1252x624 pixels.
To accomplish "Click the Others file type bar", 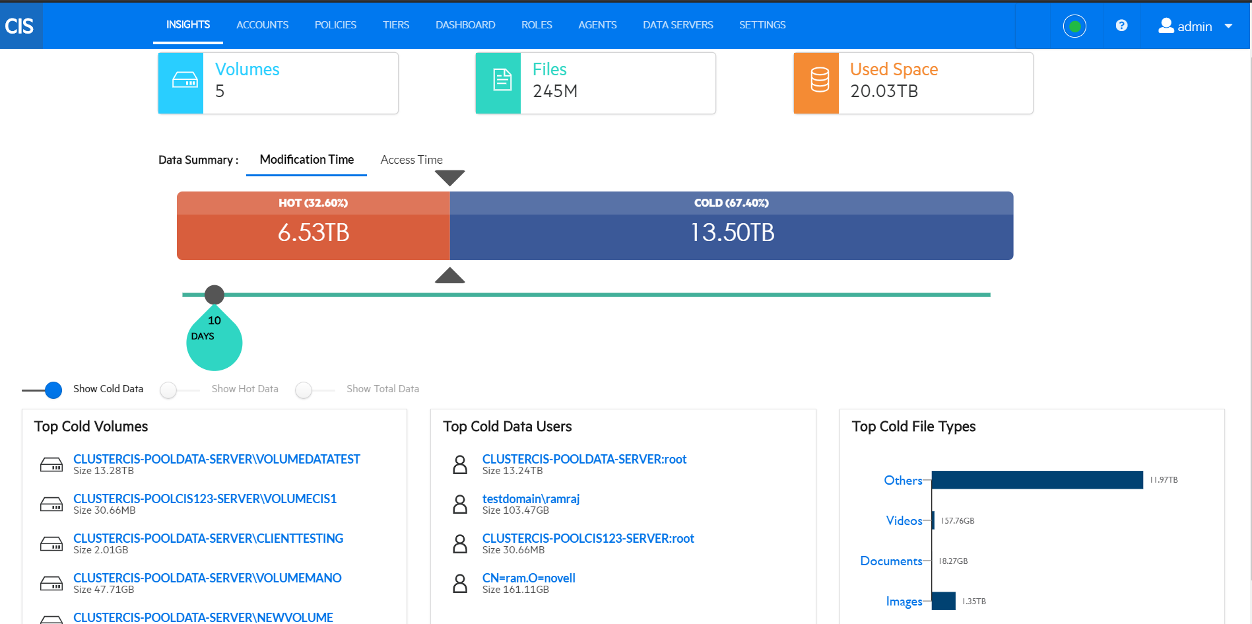I will pos(1038,480).
